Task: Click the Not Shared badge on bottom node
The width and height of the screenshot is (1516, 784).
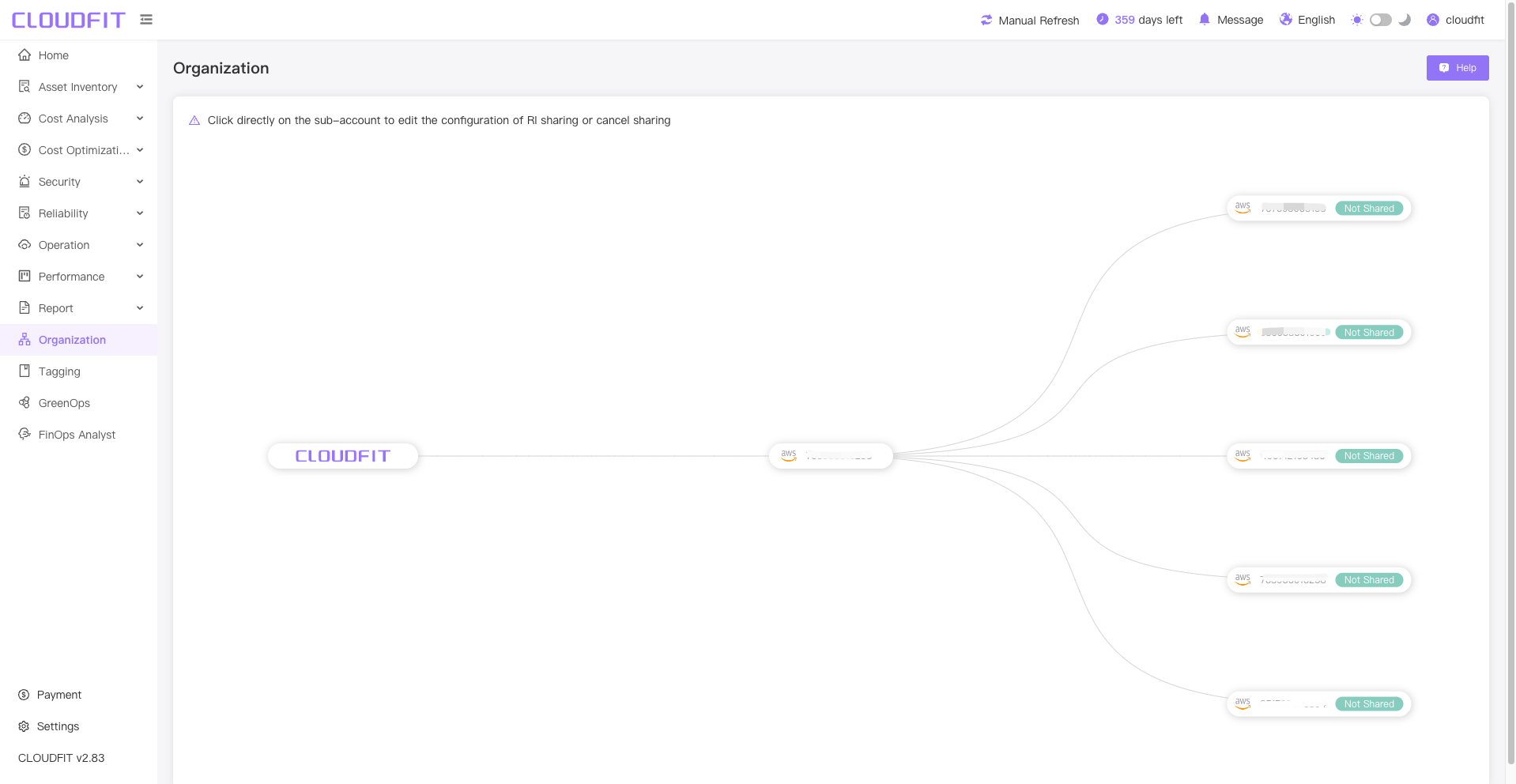Action: click(x=1369, y=704)
